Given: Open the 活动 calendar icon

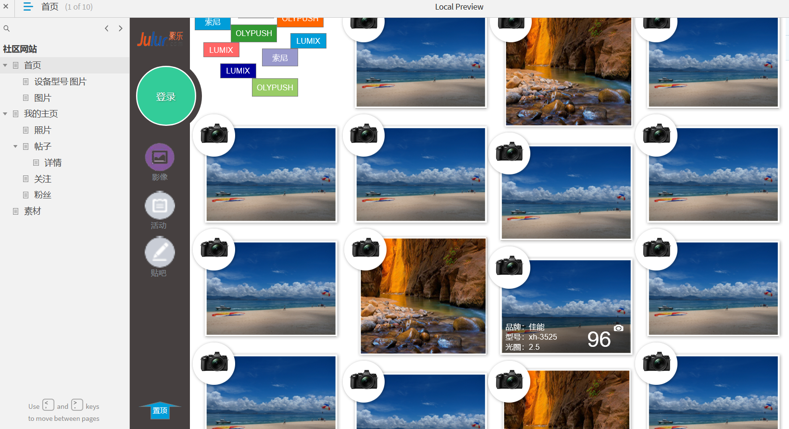Looking at the screenshot, I should (160, 206).
